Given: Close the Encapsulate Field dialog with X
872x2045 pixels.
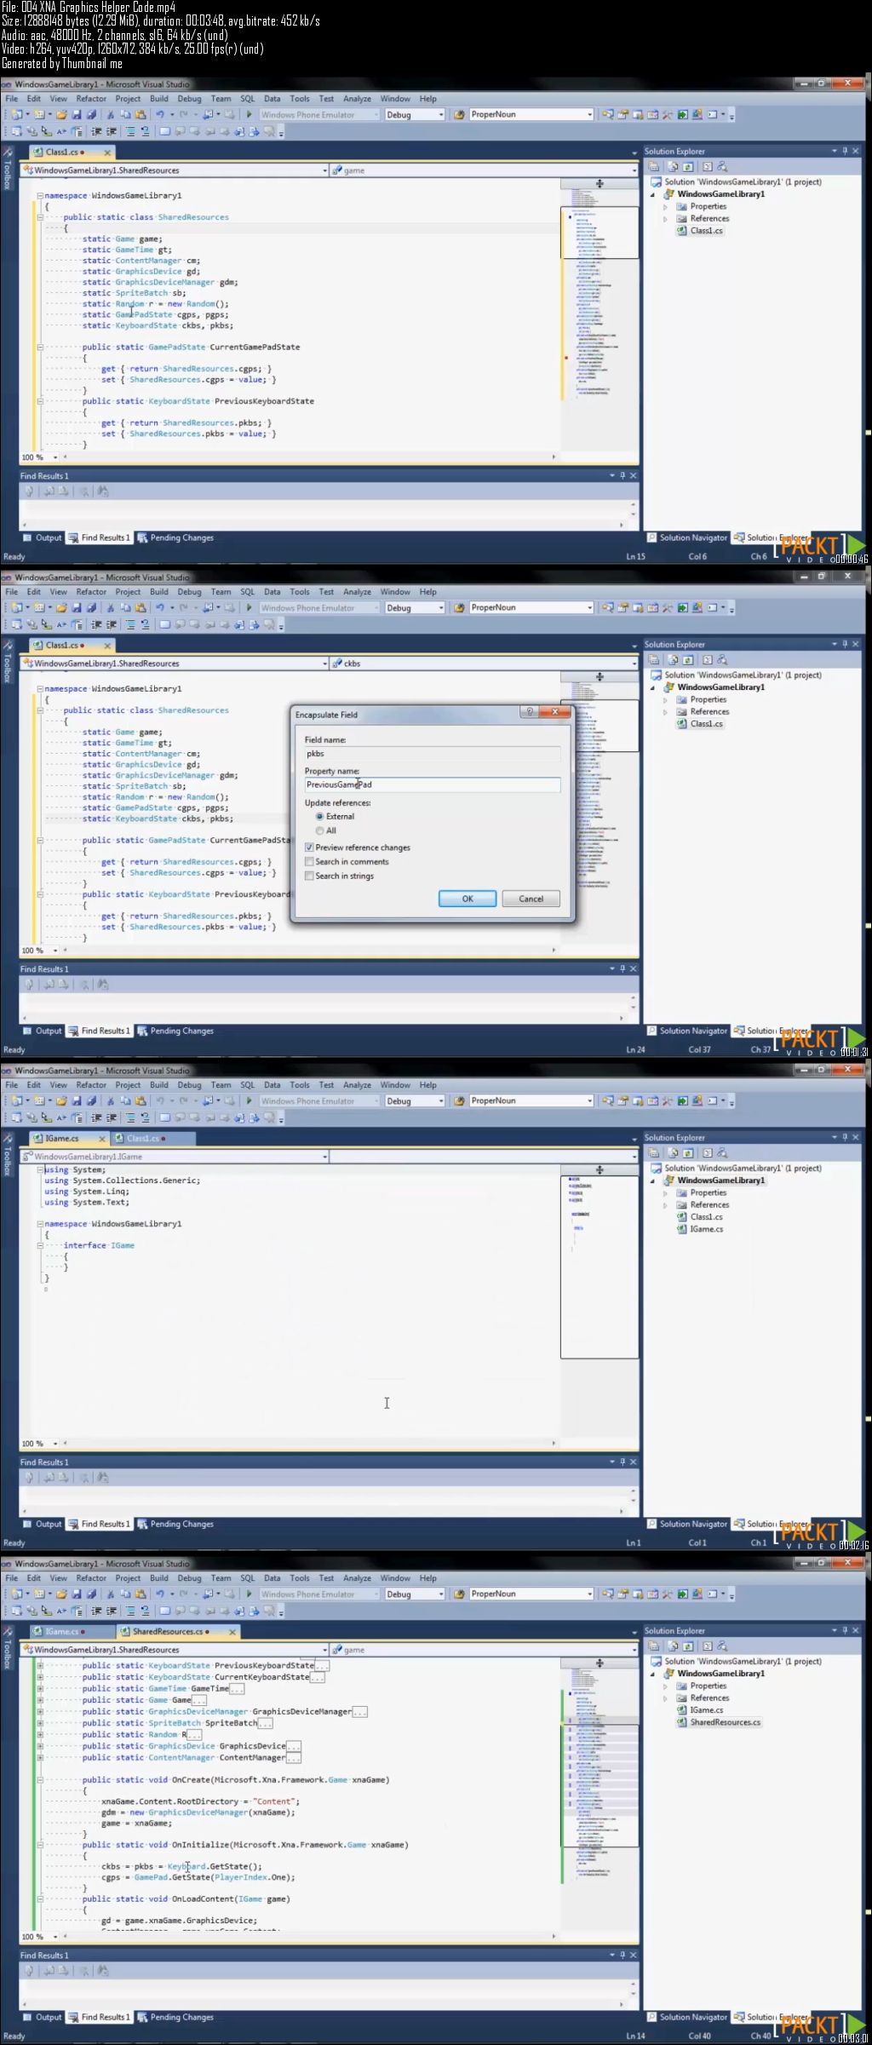Looking at the screenshot, I should click(555, 711).
